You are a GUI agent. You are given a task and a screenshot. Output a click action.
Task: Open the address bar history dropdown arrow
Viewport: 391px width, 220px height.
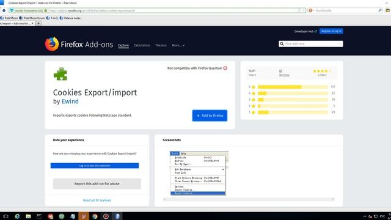[x=304, y=10]
